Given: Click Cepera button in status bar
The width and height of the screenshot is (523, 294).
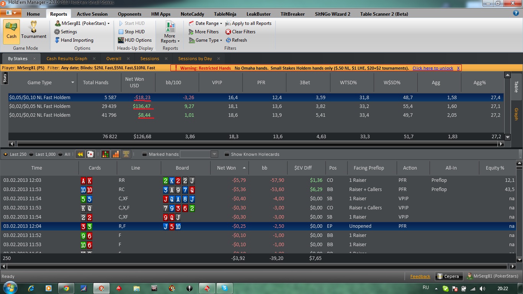Looking at the screenshot, I should 448,276.
